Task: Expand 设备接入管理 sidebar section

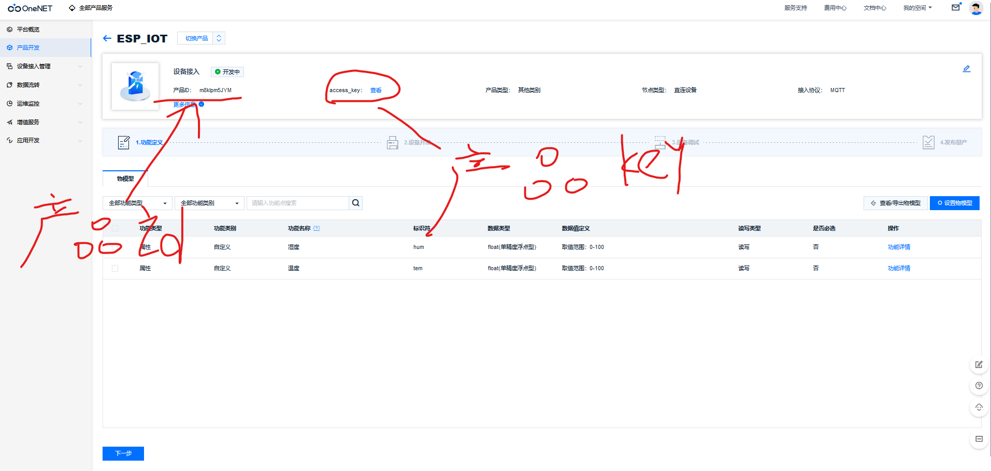Action: coord(46,66)
